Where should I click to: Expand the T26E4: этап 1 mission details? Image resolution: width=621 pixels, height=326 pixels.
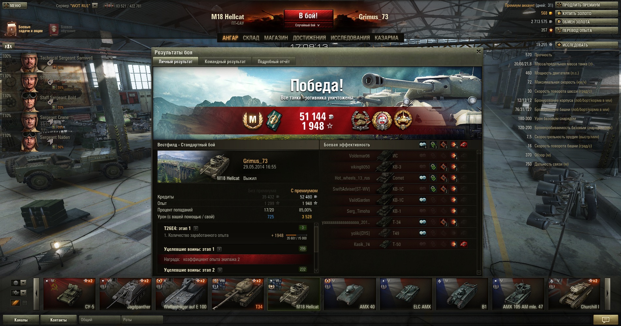pos(196,228)
